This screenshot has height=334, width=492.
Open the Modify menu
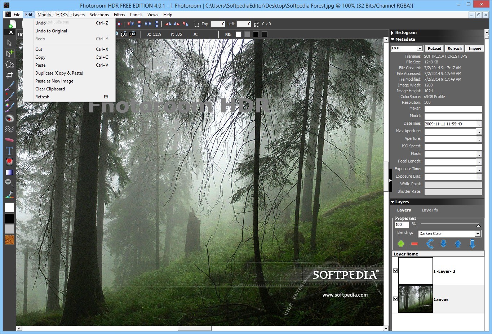pyautogui.click(x=44, y=15)
